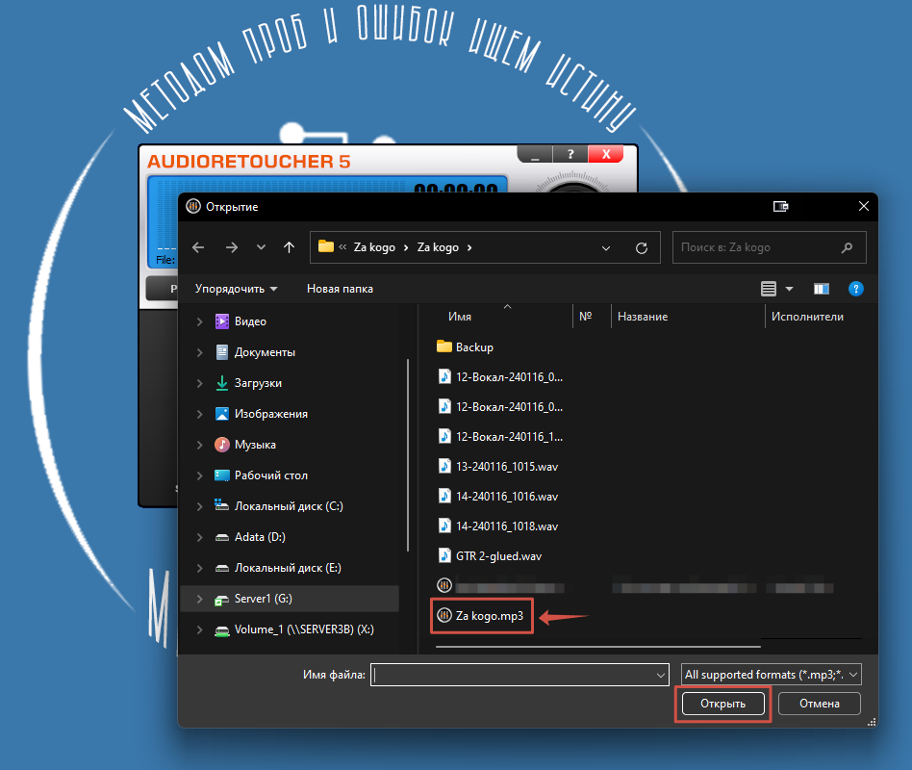This screenshot has height=770, width=912.
Task: Click the Отмена button
Action: (819, 704)
